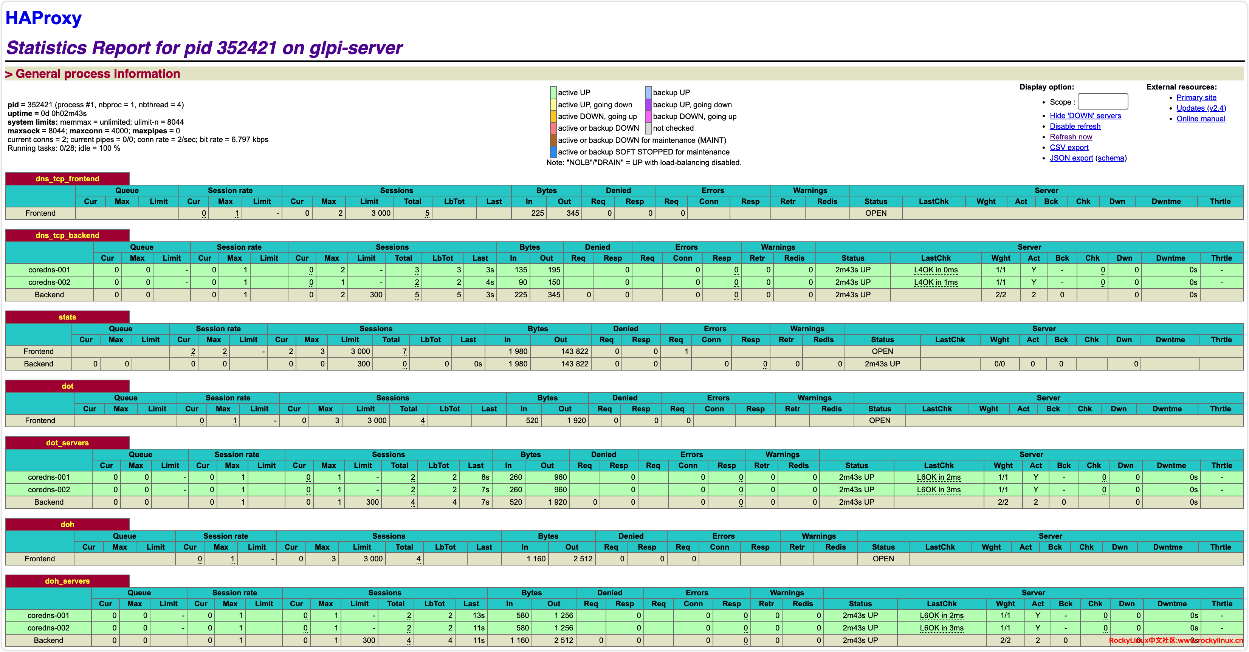Open the Updates (v2.4) link
1249x652 pixels.
(x=1201, y=108)
